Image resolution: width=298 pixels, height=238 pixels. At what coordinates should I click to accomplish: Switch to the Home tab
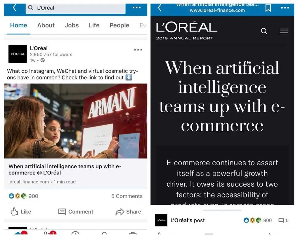(19, 25)
